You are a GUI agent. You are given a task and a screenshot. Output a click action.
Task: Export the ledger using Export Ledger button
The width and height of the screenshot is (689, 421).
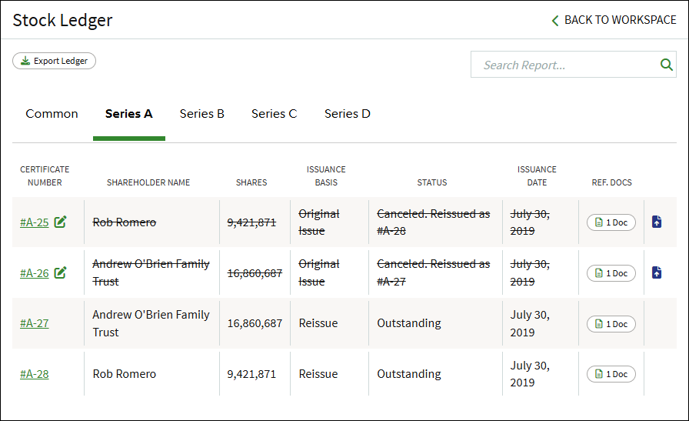[x=54, y=61]
